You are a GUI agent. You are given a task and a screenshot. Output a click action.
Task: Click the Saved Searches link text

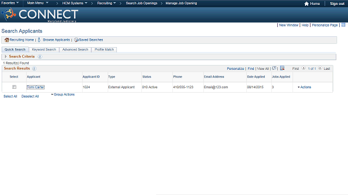point(91,40)
